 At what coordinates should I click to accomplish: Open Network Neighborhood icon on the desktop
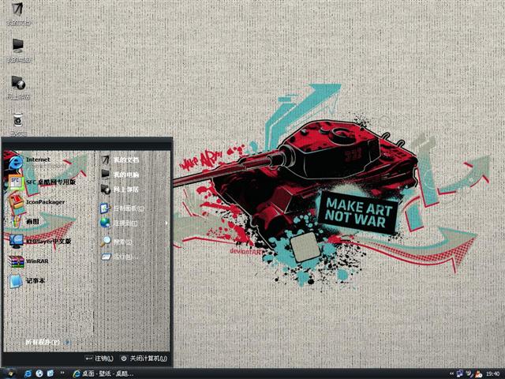[18, 87]
